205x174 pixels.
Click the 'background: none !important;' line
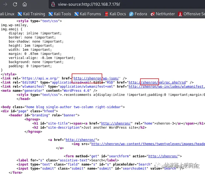click(36, 62)
